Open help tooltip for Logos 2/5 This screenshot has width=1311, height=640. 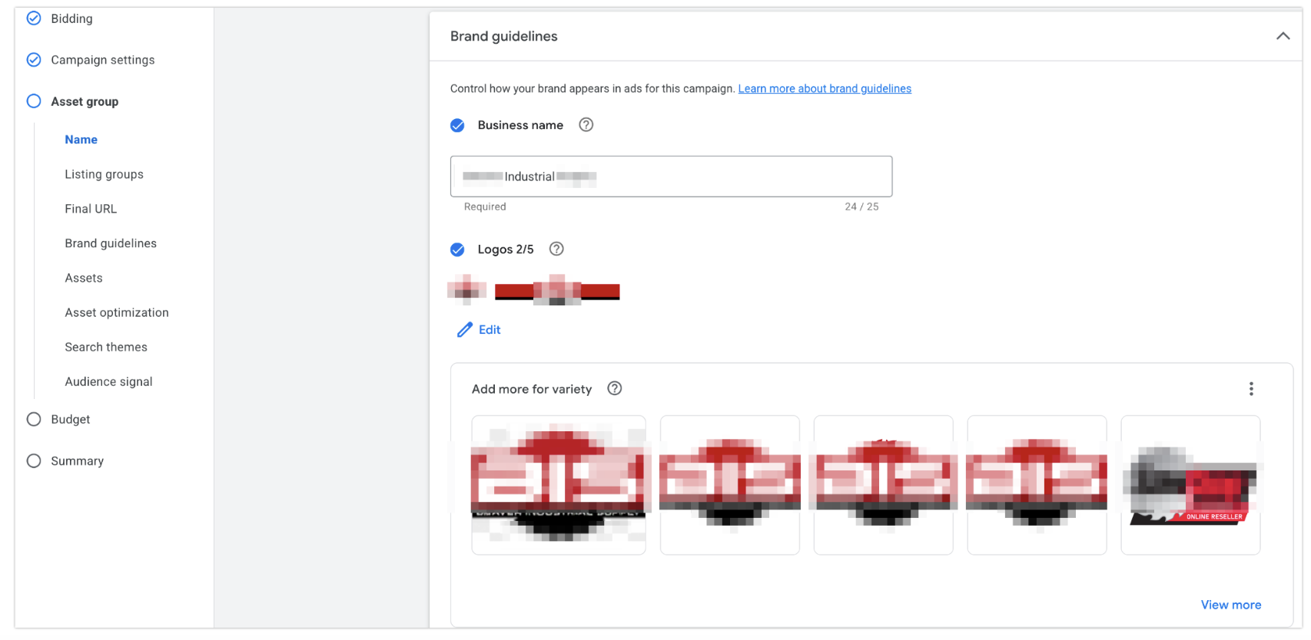coord(556,249)
